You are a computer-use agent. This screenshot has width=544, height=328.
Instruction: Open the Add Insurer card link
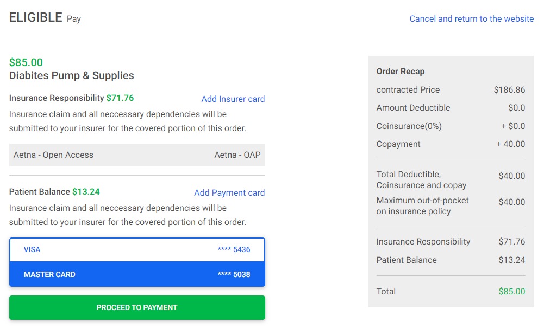pyautogui.click(x=233, y=99)
